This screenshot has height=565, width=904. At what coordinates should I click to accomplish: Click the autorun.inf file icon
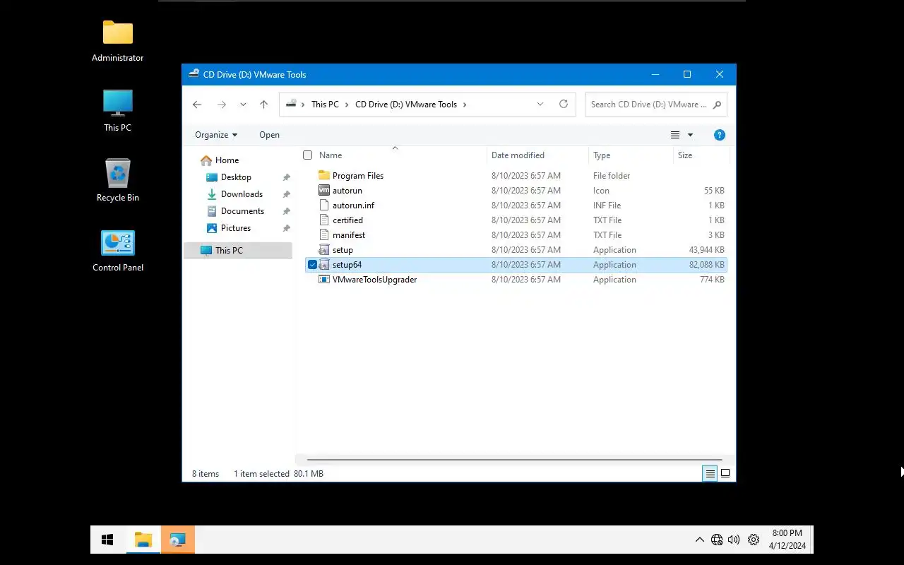click(324, 205)
